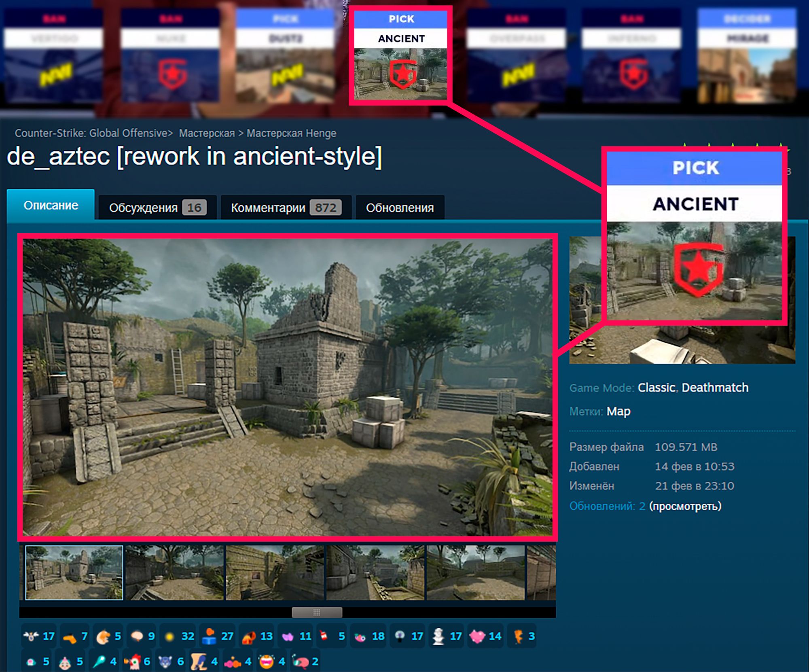Click the red and white can award showing 5
Screen dimensions: 809x672
332,636
